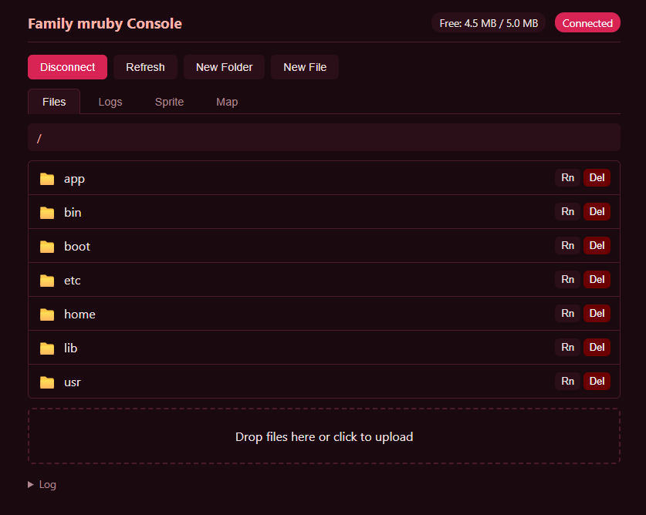Rename the boot folder

coord(568,246)
